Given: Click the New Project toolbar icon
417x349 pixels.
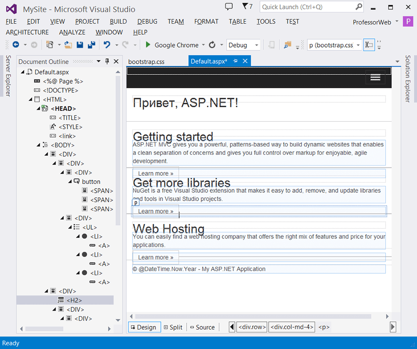Looking at the screenshot, I should coord(50,45).
